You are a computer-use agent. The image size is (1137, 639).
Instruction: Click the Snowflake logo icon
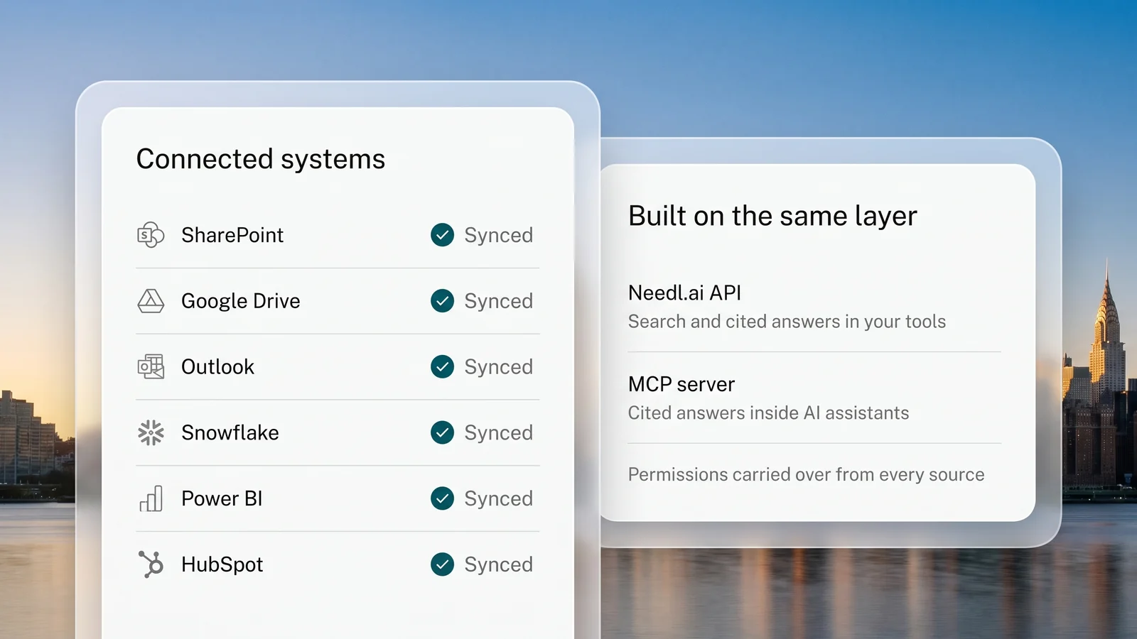click(151, 432)
